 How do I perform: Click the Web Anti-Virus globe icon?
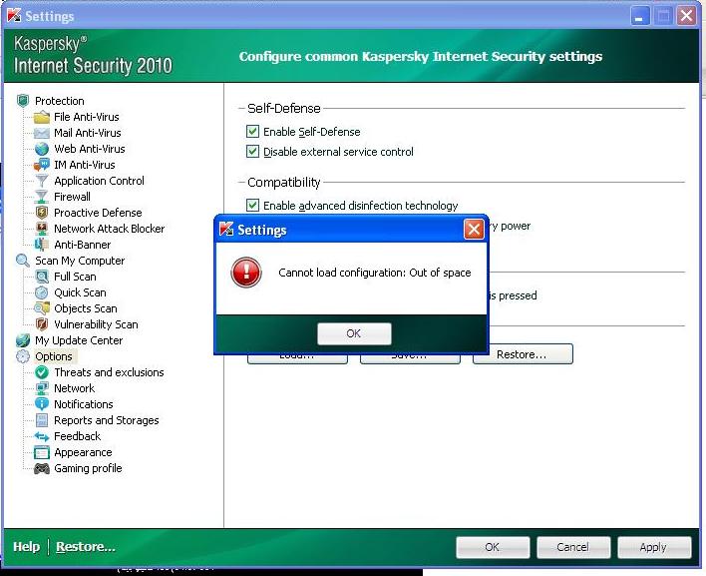(42, 149)
